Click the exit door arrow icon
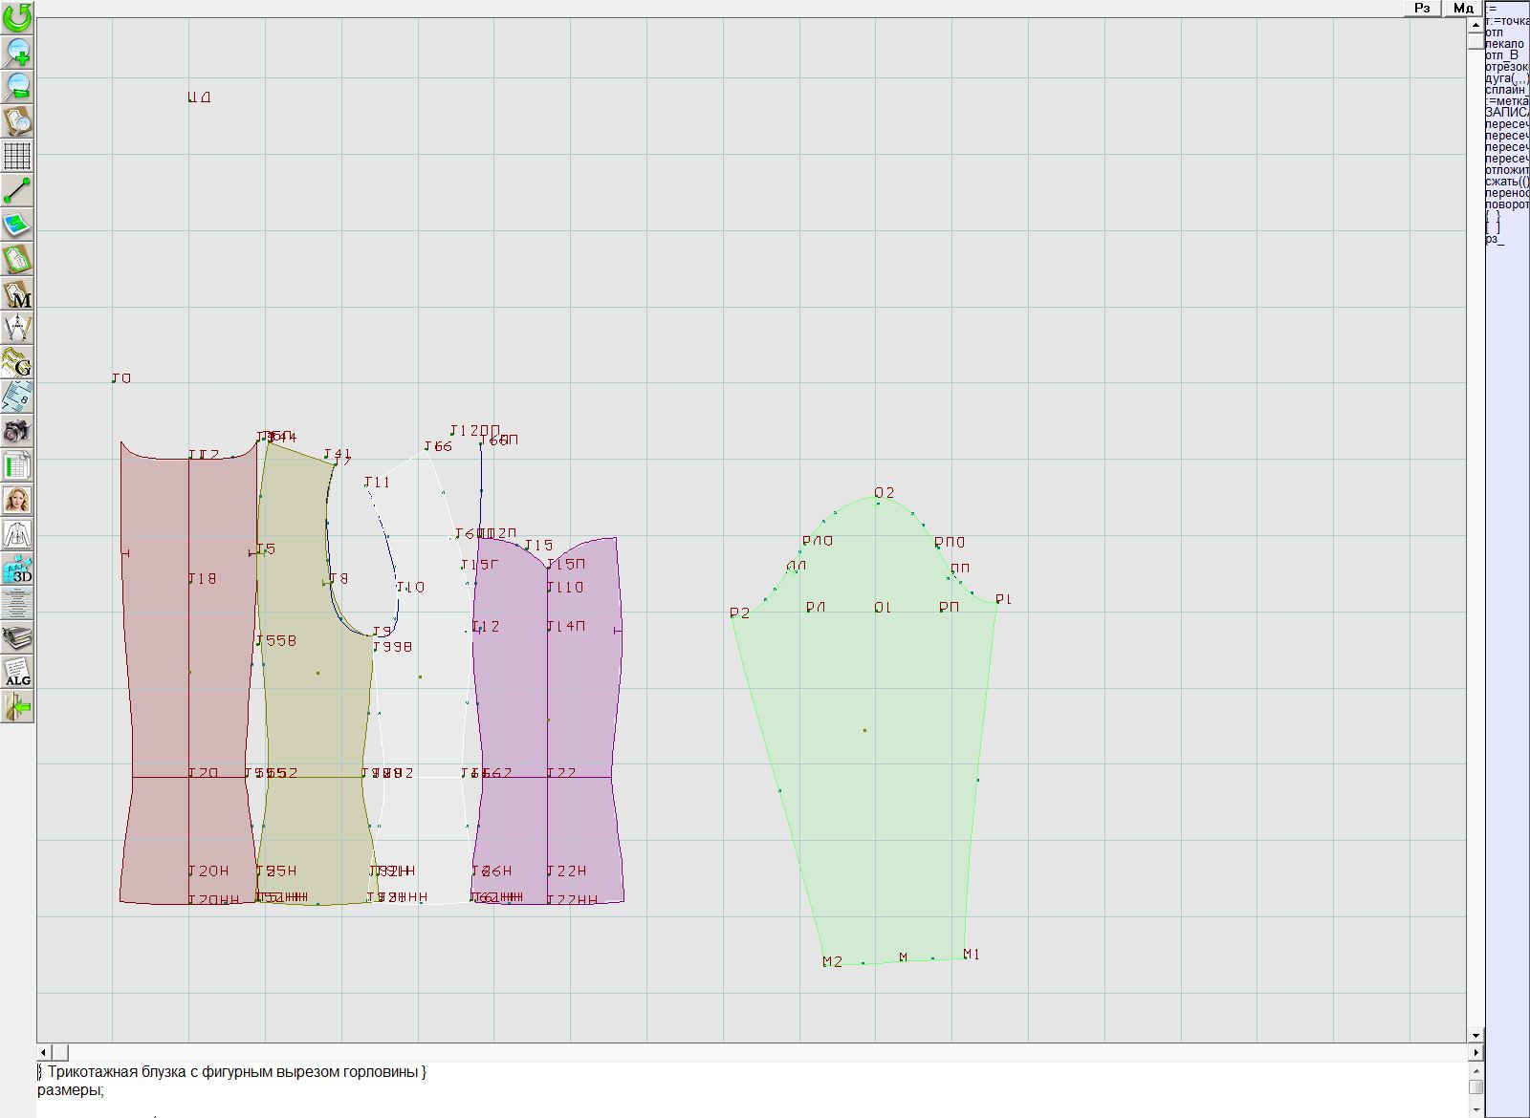Screen dimensions: 1530x1118 [x=17, y=707]
